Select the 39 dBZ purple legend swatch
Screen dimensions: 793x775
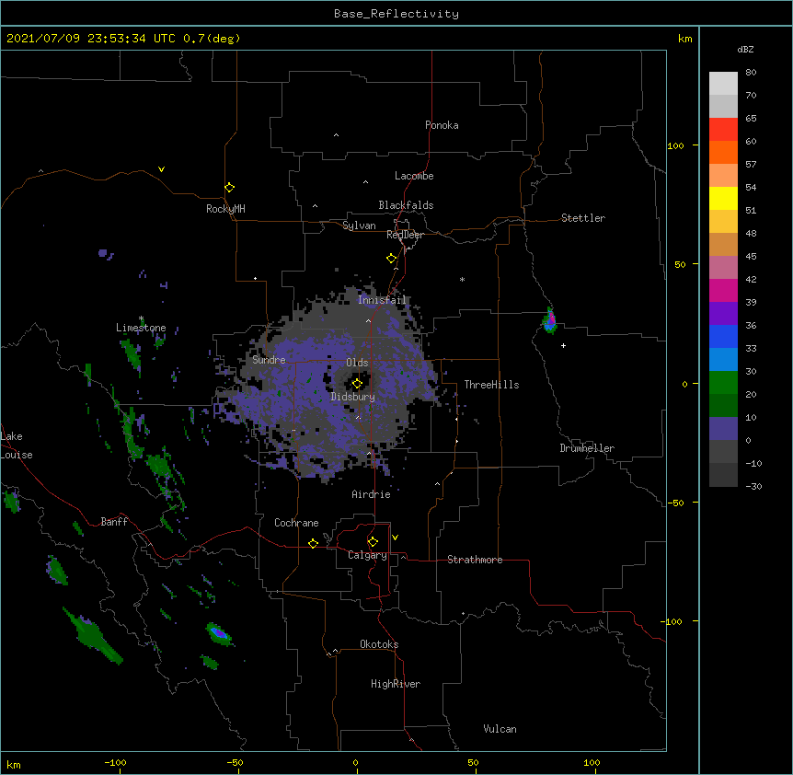[723, 313]
